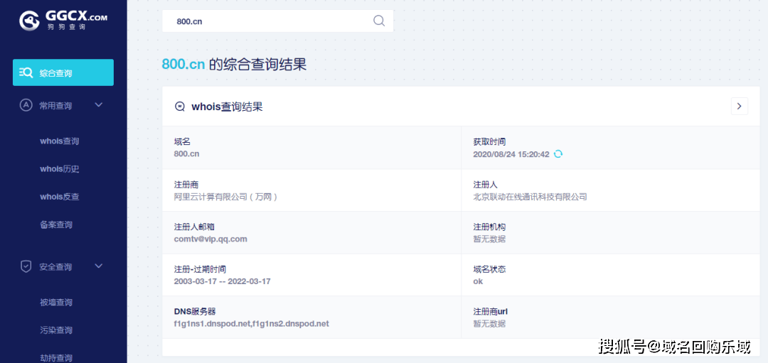This screenshot has height=363, width=768.
Task: Click the 安全查询 shield icon
Action: [26, 266]
